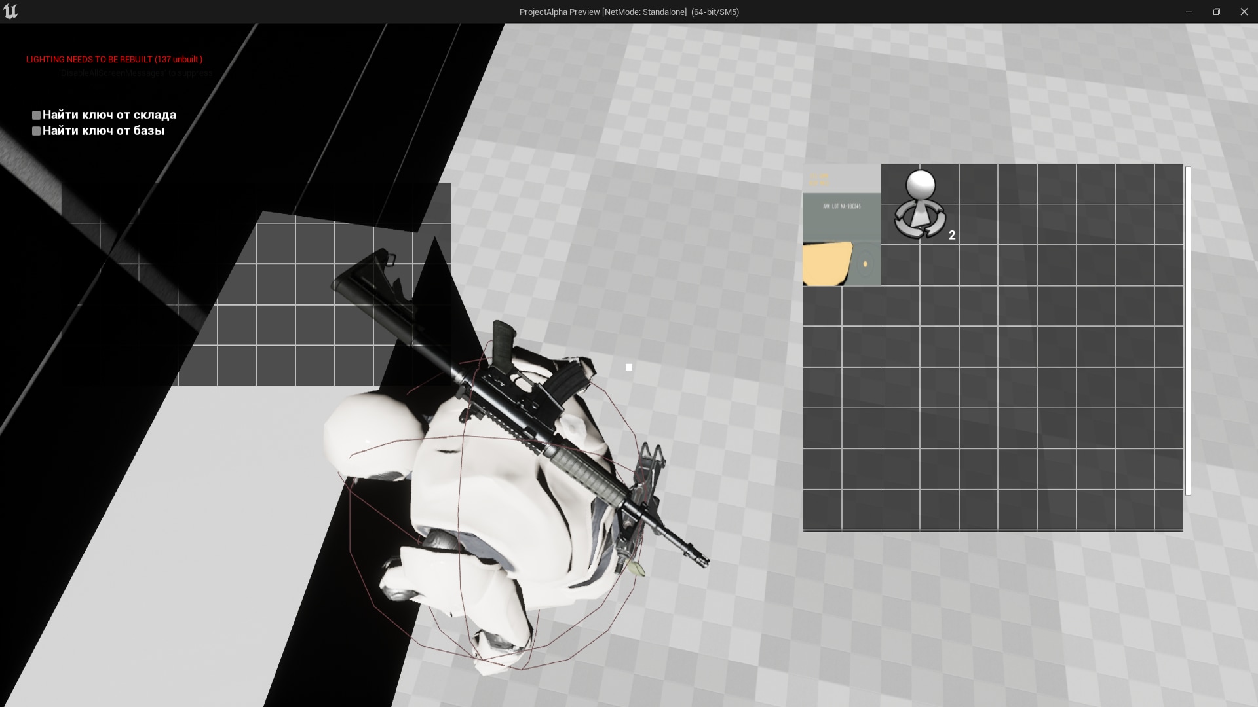This screenshot has height=707, width=1258.
Task: Click the yellow ammo markings atop the item card
Action: (x=820, y=178)
